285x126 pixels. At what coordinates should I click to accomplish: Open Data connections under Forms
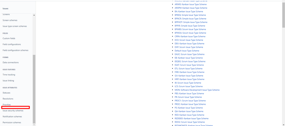(11, 62)
